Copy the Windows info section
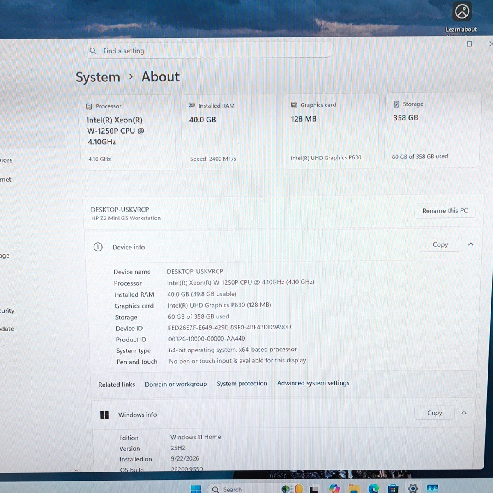The image size is (493, 493). click(x=435, y=413)
